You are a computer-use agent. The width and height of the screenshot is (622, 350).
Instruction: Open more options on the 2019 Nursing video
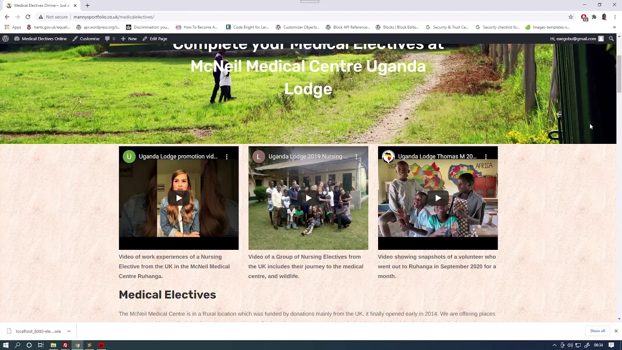(x=356, y=157)
